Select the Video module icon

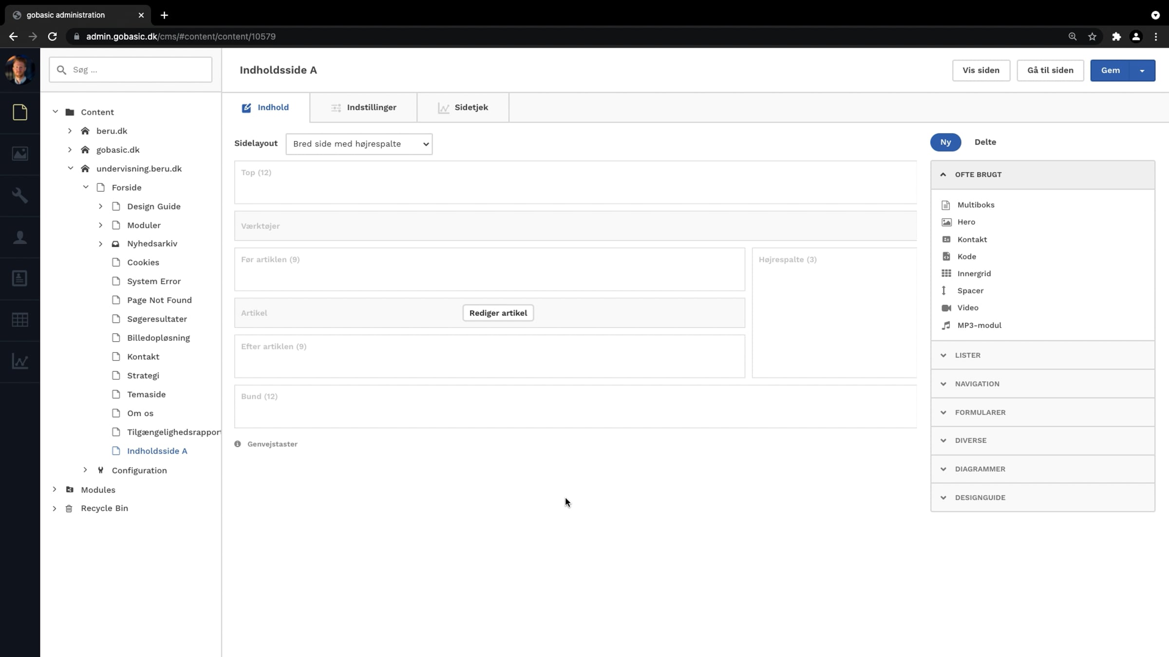[946, 308]
